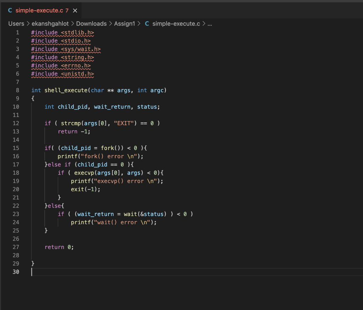Open the Users breadcrumb folder
This screenshot has width=363, height=310.
tap(16, 24)
